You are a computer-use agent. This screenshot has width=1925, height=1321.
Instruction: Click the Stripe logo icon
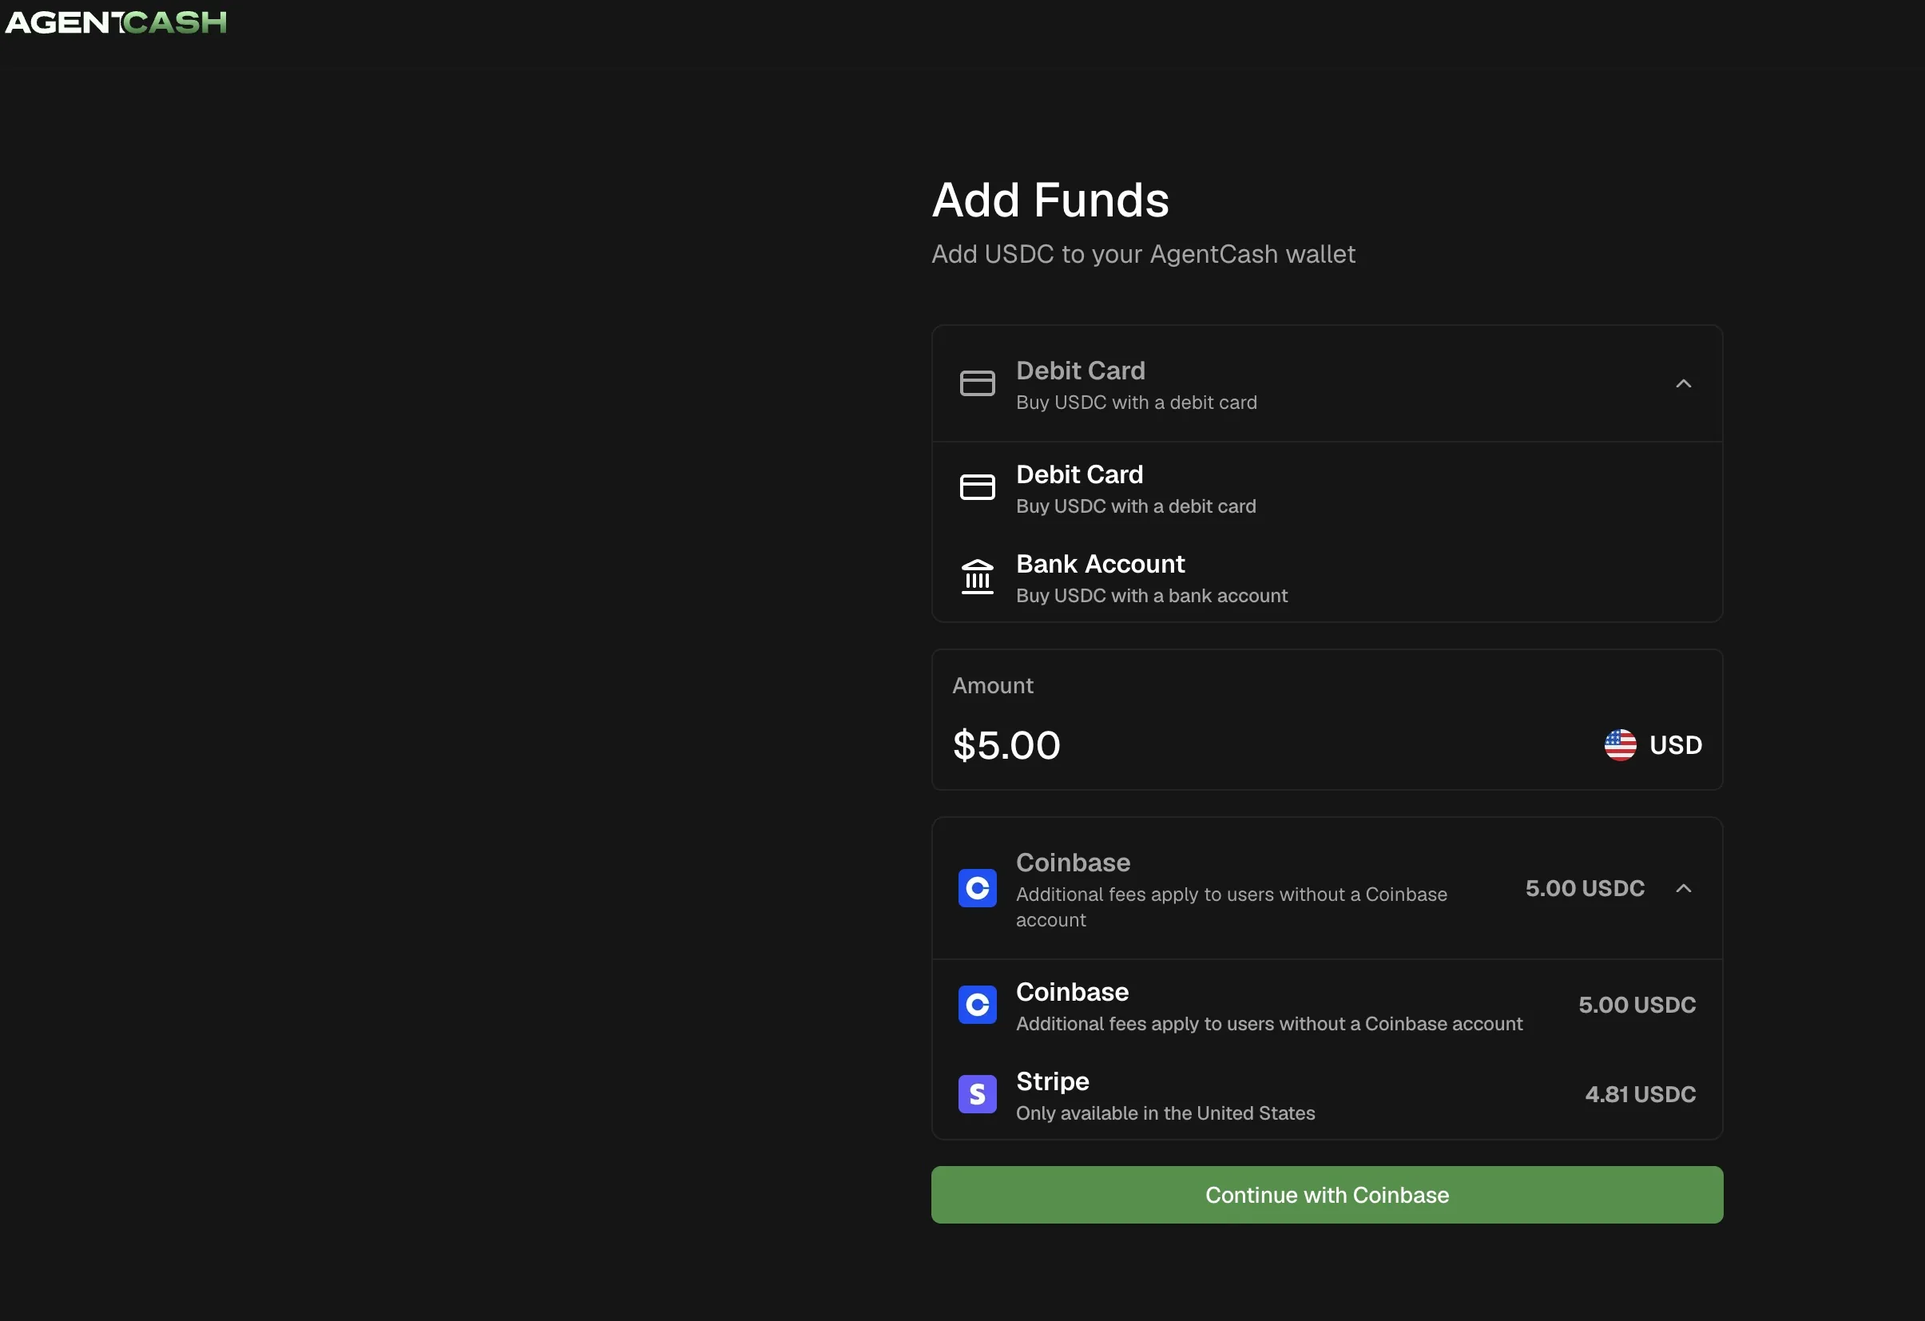pos(978,1094)
